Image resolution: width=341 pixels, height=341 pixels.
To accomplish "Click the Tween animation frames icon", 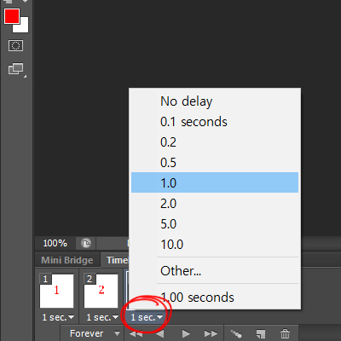I will click(236, 333).
